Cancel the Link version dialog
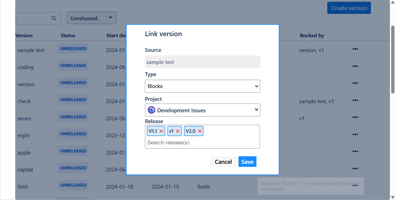The image size is (395, 200). pyautogui.click(x=223, y=162)
